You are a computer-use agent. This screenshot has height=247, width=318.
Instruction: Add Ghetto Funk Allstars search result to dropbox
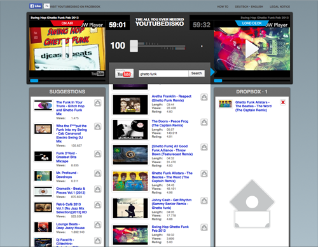click(x=204, y=174)
